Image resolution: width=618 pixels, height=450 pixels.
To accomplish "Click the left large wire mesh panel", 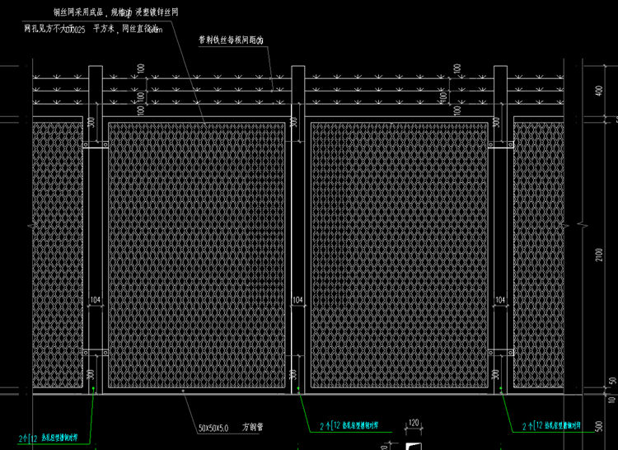I will pos(197,255).
